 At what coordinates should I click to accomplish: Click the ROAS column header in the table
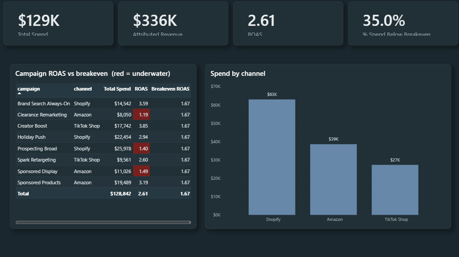141,89
